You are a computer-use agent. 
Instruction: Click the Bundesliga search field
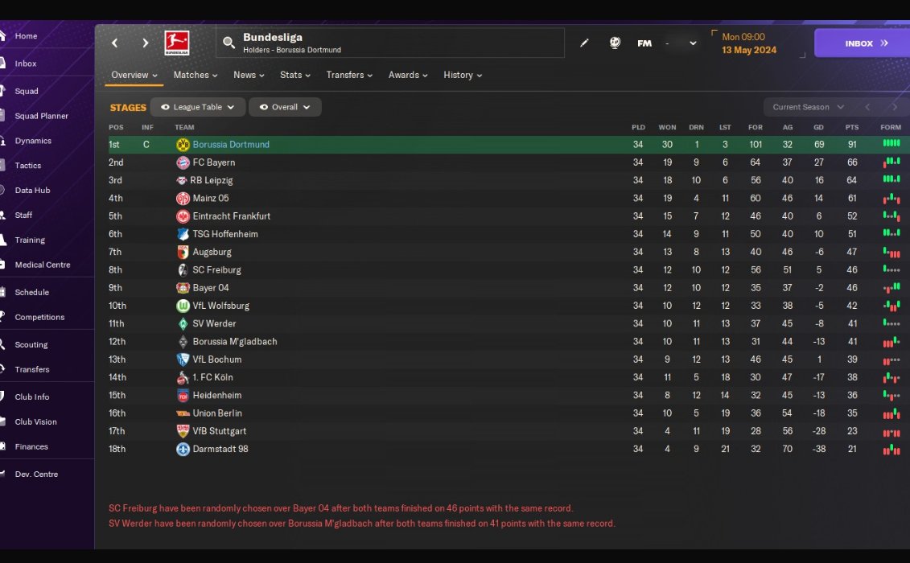[390, 43]
